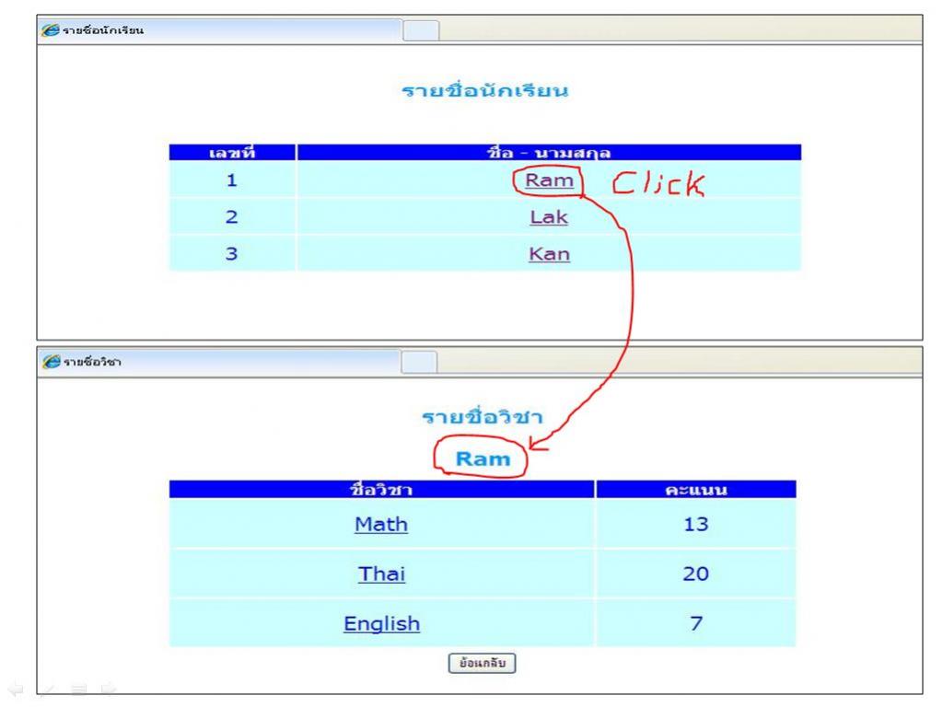Image resolution: width=943 pixels, height=707 pixels.
Task: Open the Math subject link
Action: click(x=381, y=524)
